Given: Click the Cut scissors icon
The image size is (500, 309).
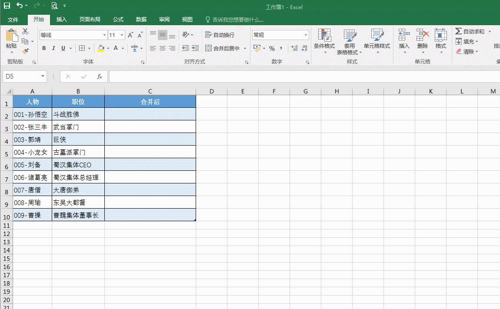Looking at the screenshot, I should 25,31.
